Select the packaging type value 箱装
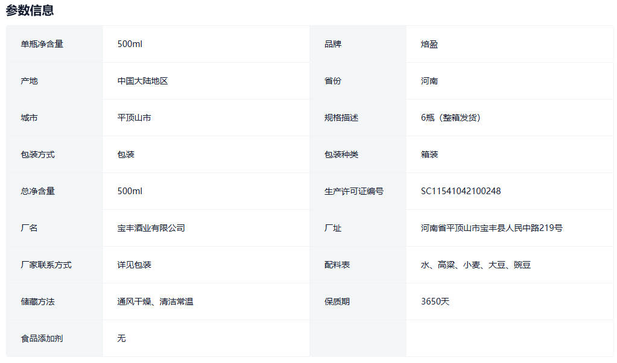Image resolution: width=617 pixels, height=363 pixels. point(429,154)
